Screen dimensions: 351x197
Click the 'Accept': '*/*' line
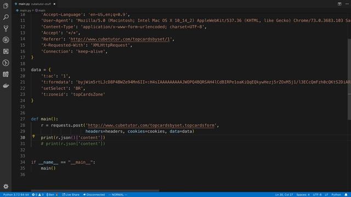coord(61,33)
